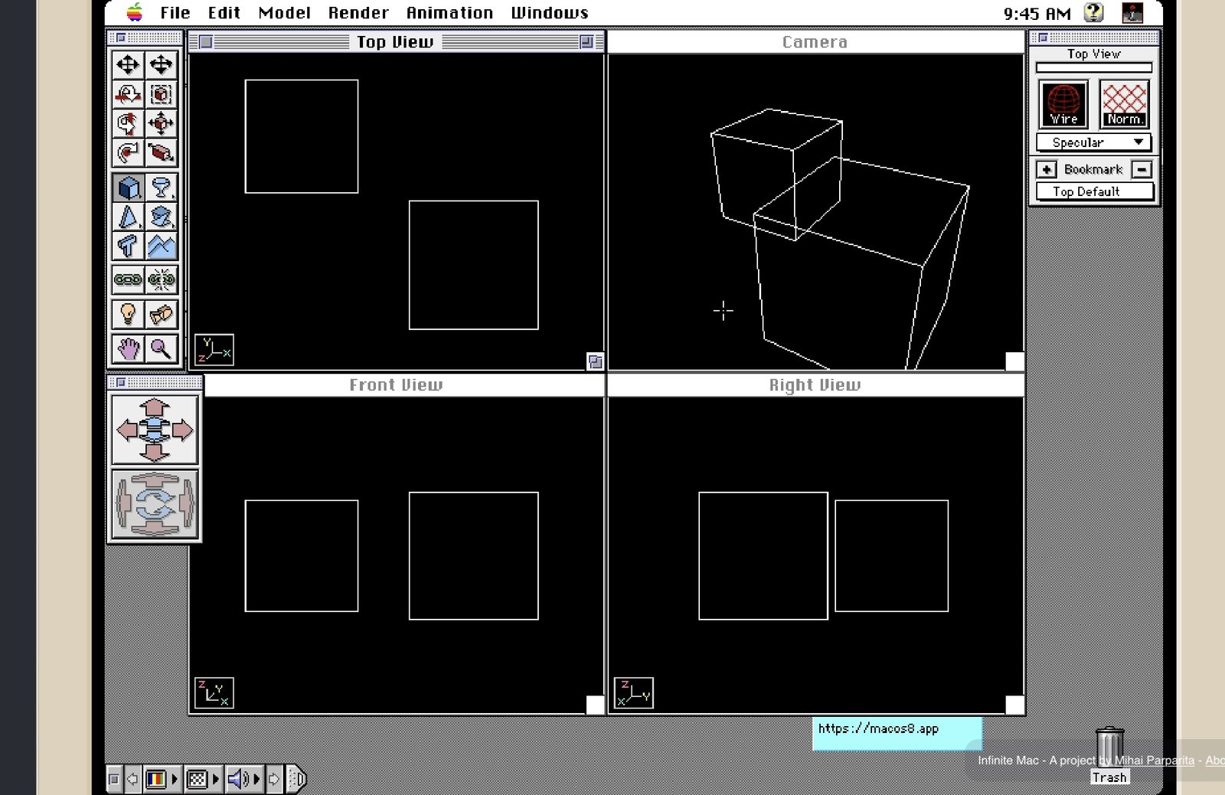The height and width of the screenshot is (795, 1225).
Task: Expand the Control Strip sound volume module
Action: [238, 780]
